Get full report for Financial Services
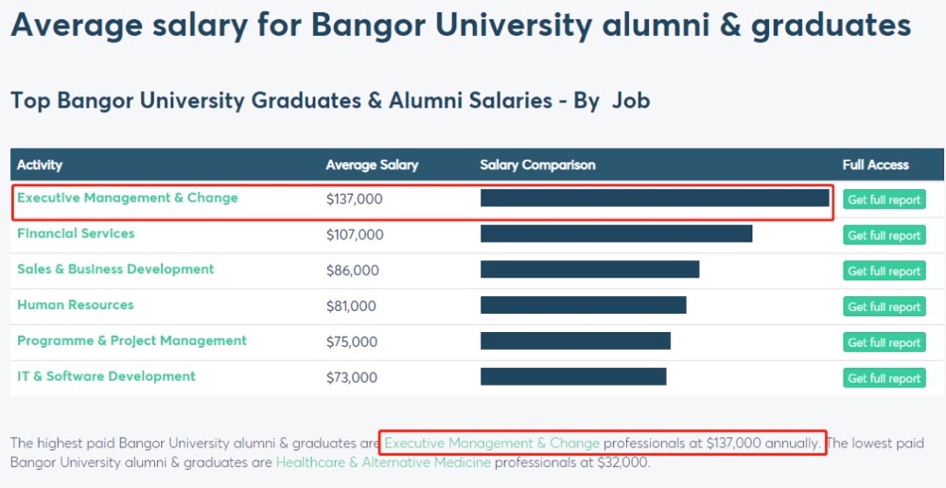Viewport: 946px width, 488px height. pyautogui.click(x=884, y=235)
